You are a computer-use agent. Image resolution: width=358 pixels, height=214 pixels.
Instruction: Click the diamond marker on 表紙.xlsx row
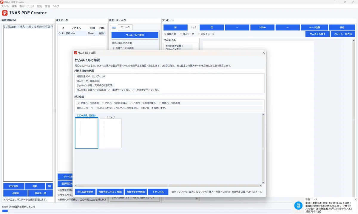click(59, 33)
